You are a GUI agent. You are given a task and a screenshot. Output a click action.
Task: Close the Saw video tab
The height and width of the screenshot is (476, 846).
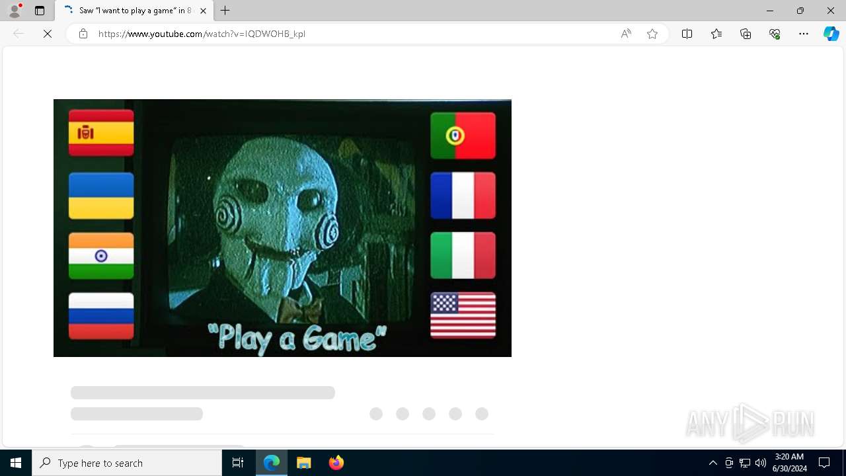203,11
